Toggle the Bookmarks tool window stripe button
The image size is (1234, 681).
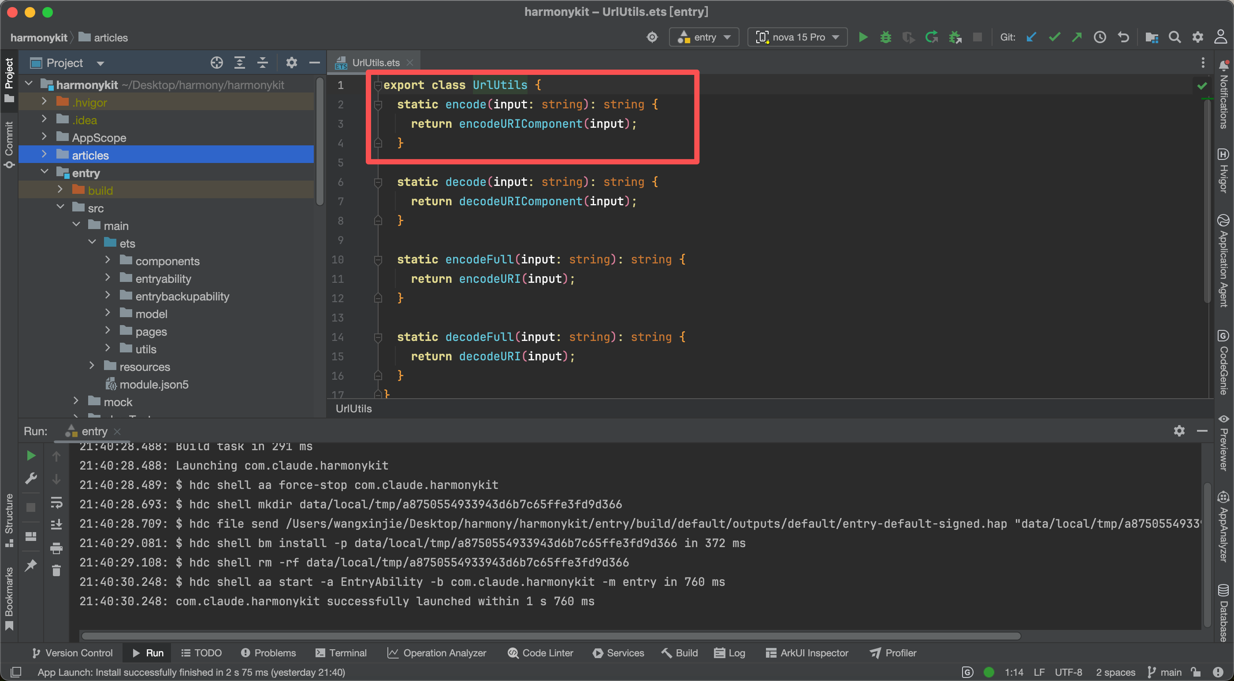(9, 599)
